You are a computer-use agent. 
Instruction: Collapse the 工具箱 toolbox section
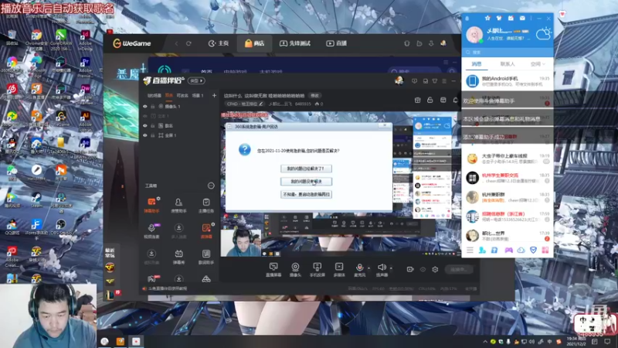(x=211, y=186)
